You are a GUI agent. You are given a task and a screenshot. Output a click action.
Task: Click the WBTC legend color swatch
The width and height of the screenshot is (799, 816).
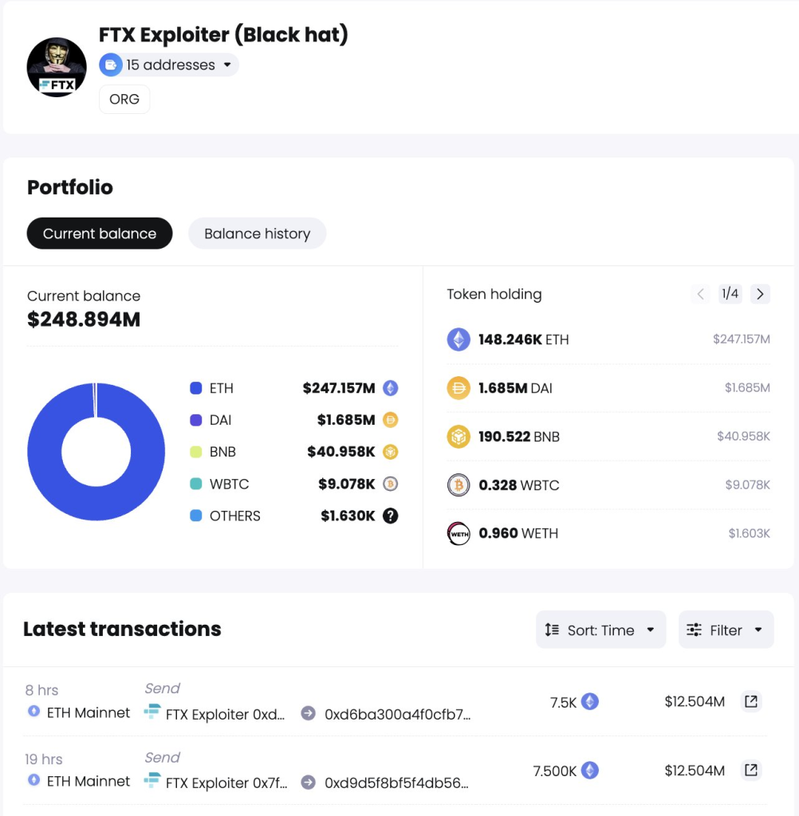(x=196, y=484)
